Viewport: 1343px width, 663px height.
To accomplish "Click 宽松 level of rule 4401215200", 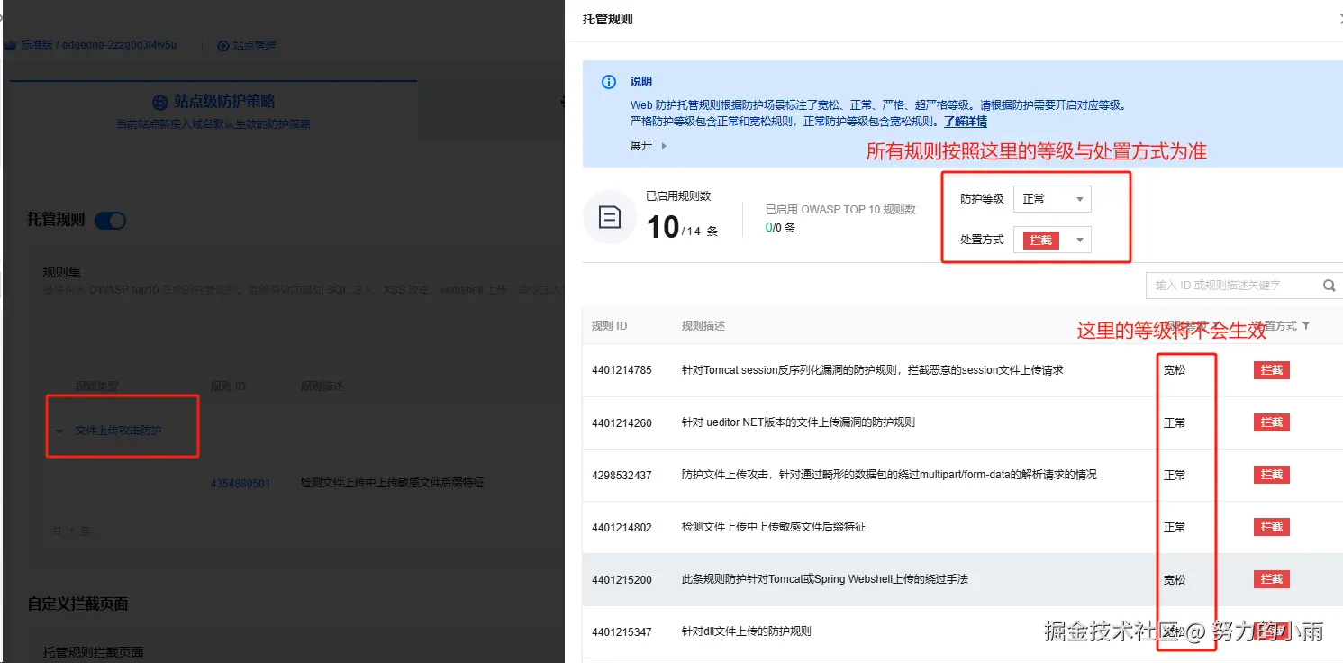I will (1175, 579).
